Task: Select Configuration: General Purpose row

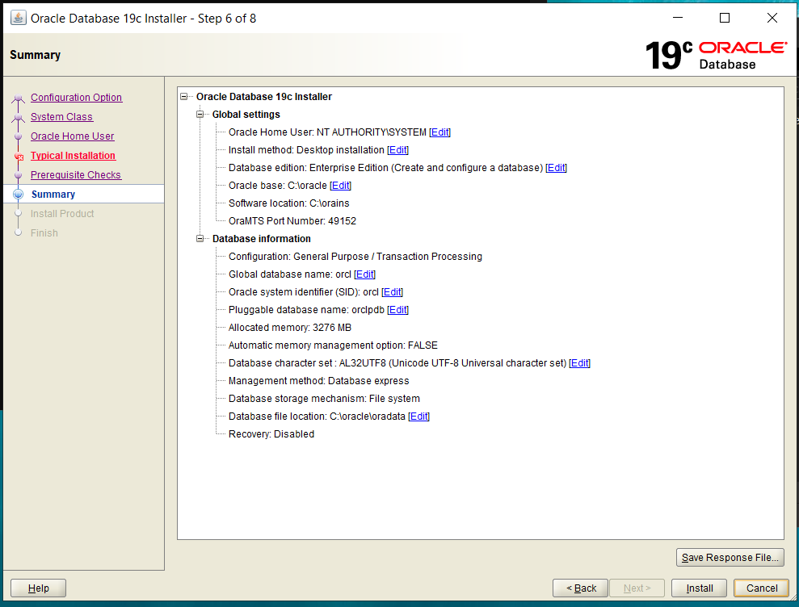Action: click(355, 257)
